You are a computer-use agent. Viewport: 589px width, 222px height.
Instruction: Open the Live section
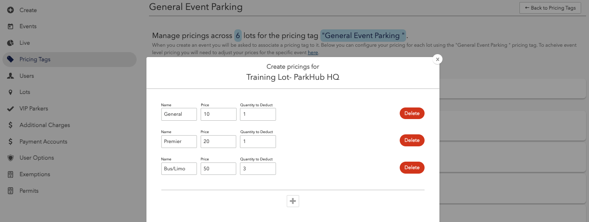click(x=25, y=43)
